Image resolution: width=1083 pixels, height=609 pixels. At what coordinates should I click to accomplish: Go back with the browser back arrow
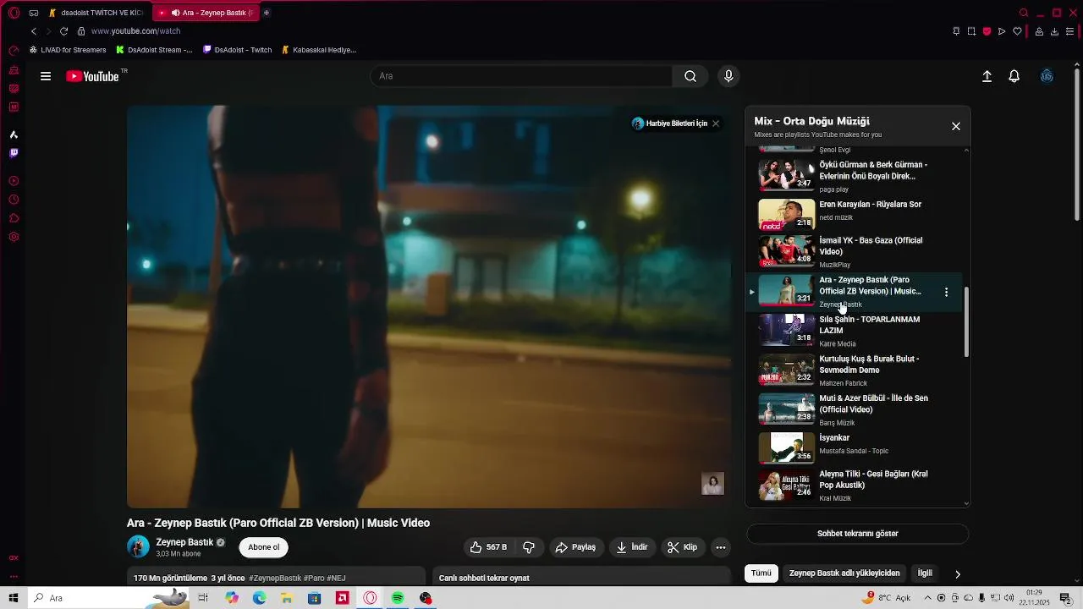pyautogui.click(x=34, y=31)
